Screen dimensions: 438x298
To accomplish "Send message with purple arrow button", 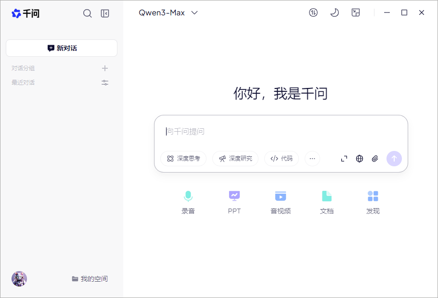I will click(394, 159).
